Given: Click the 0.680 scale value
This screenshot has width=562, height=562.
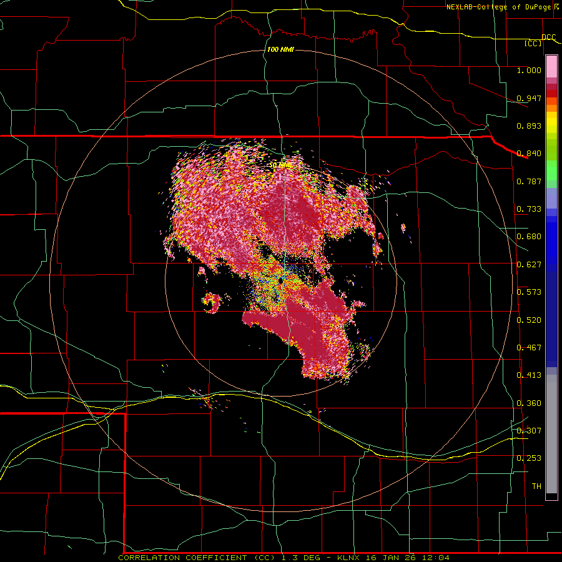Looking at the screenshot, I should (529, 237).
